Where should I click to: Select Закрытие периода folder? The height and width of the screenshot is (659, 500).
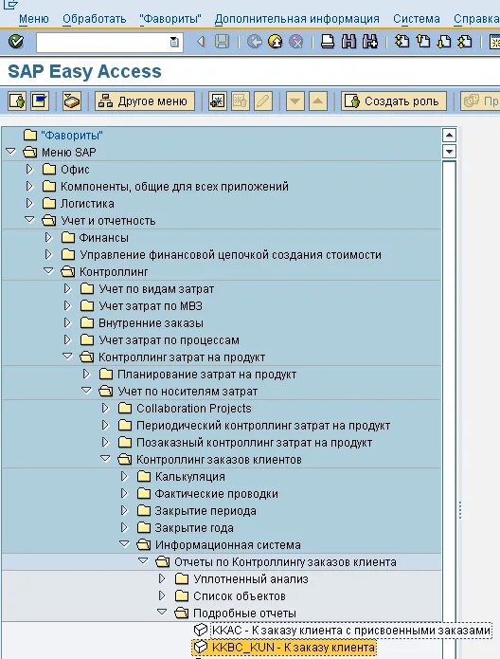click(205, 511)
